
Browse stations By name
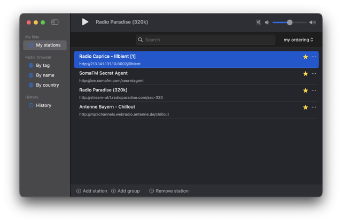tap(45, 75)
